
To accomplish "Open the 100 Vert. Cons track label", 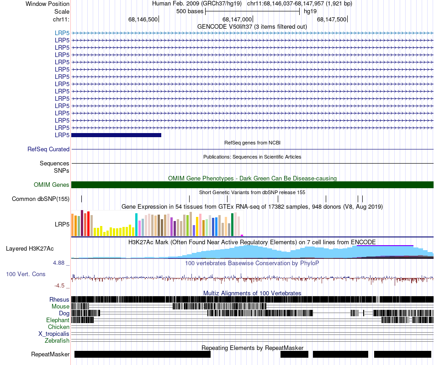I will coord(26,274).
